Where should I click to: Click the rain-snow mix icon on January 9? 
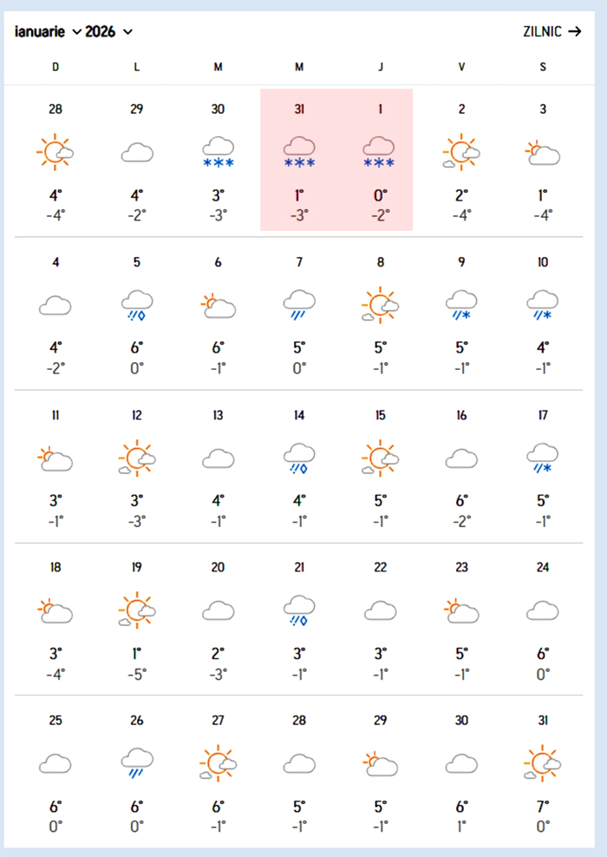461,305
